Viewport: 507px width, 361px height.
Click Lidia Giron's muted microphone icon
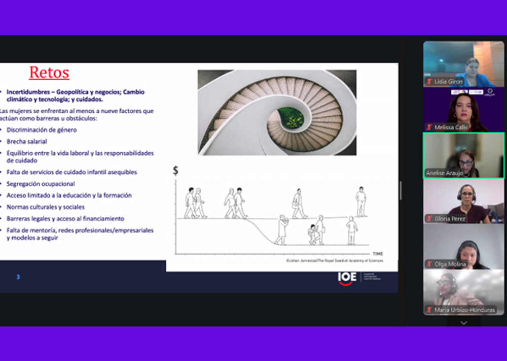pyautogui.click(x=429, y=82)
